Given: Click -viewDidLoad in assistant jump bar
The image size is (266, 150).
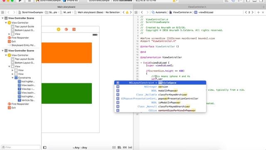Looking at the screenshot, I should [204, 12].
